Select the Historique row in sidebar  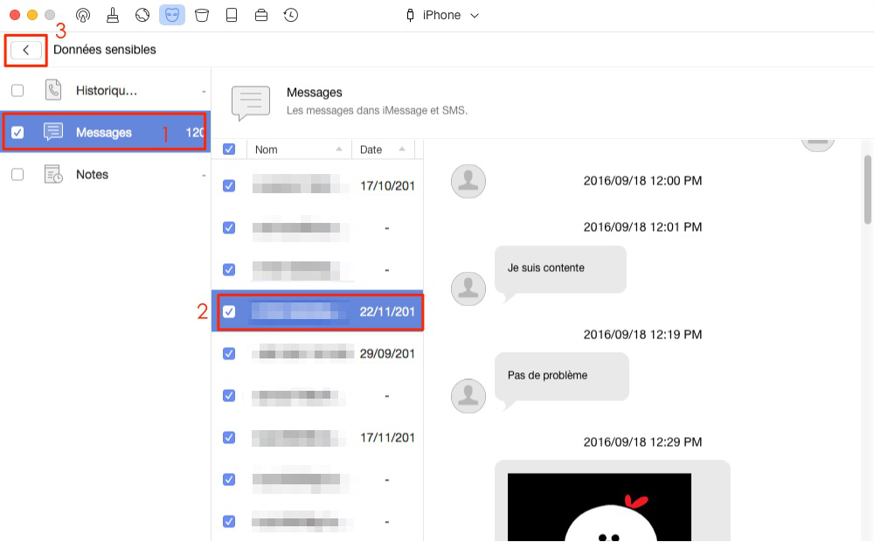click(106, 90)
